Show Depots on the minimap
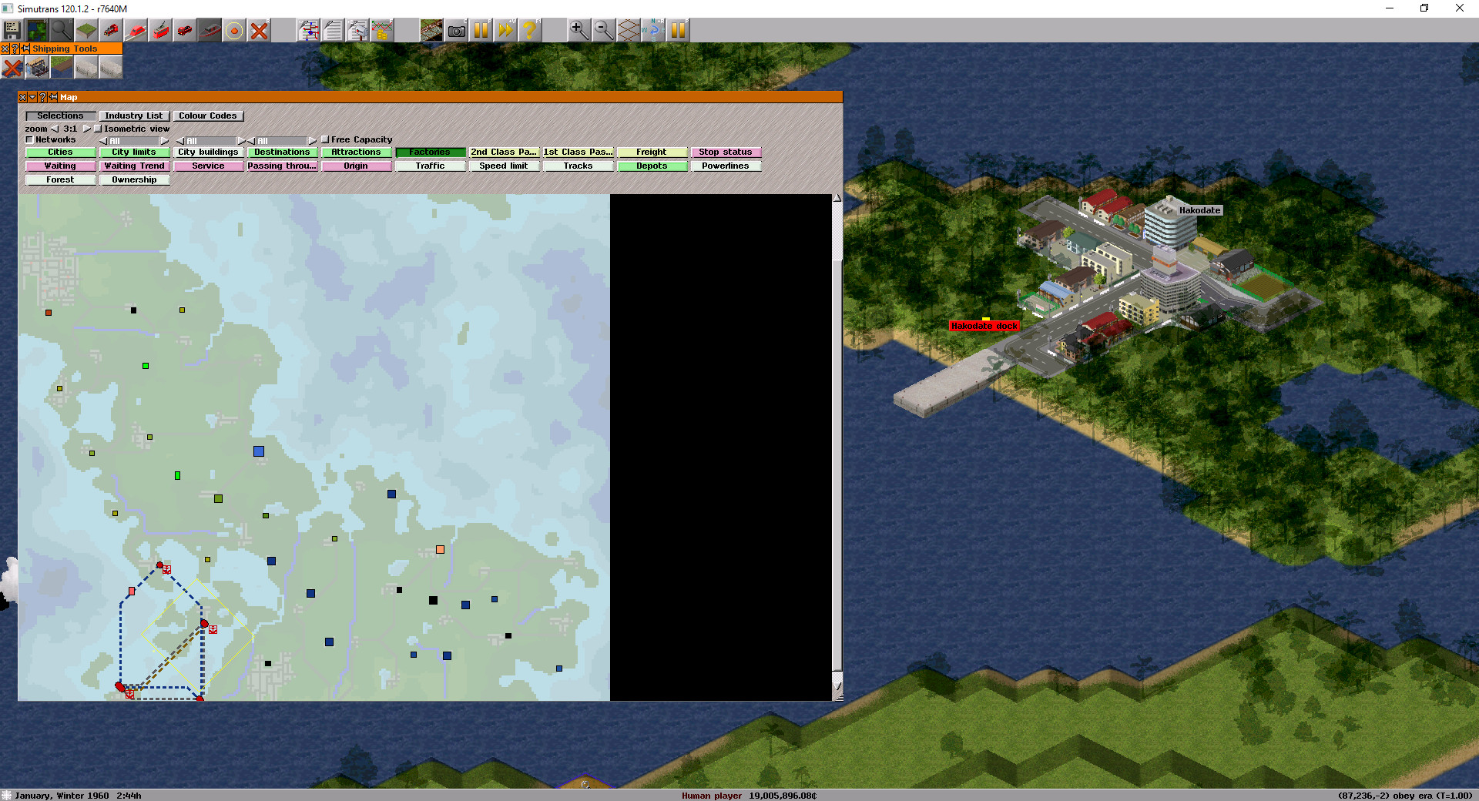This screenshot has width=1479, height=801. [x=652, y=165]
